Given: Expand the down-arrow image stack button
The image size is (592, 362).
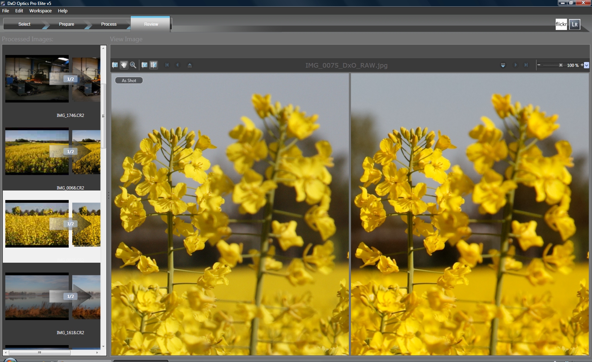Looking at the screenshot, I should click(503, 65).
